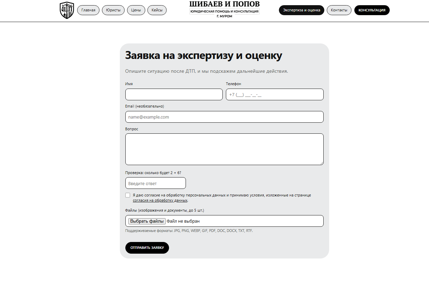Submit with Отправить заявку button
This screenshot has width=429, height=294.
click(147, 248)
